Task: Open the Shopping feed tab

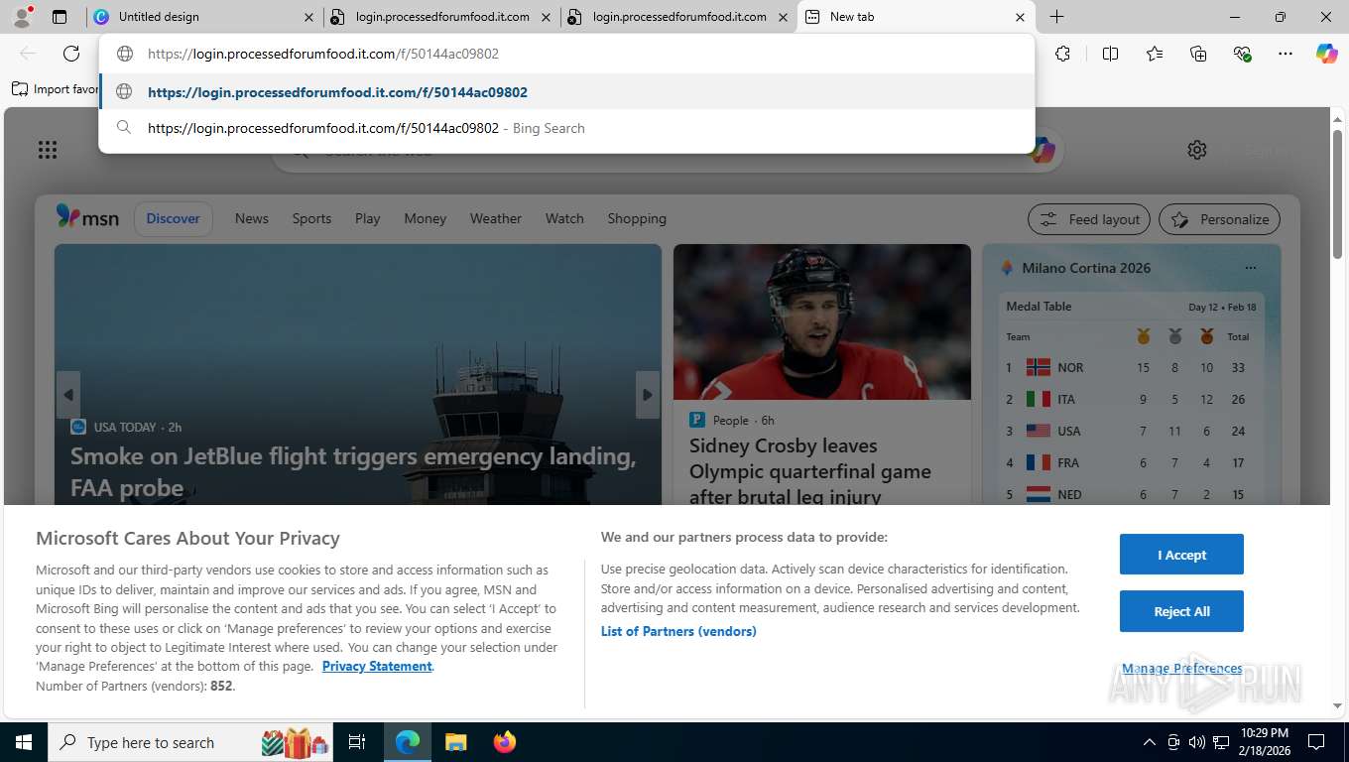Action: [x=637, y=218]
